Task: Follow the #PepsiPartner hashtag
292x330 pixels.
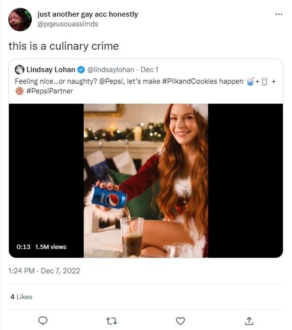Action: point(49,91)
